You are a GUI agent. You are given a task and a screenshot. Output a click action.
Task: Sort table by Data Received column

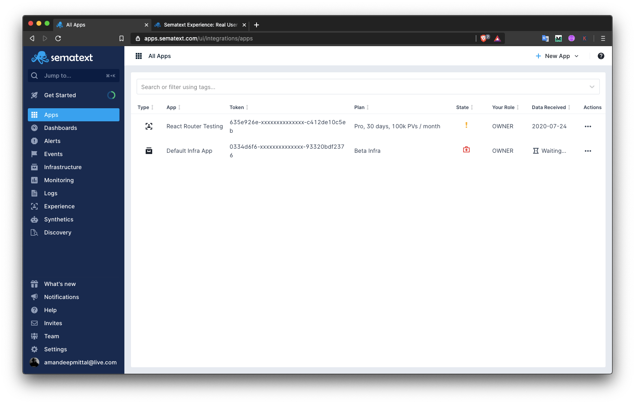pos(551,107)
